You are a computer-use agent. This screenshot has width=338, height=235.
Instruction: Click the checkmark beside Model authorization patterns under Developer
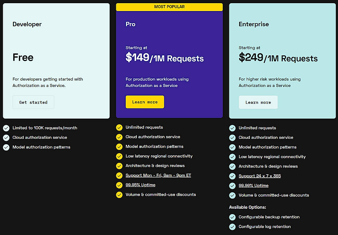[x=6, y=147]
